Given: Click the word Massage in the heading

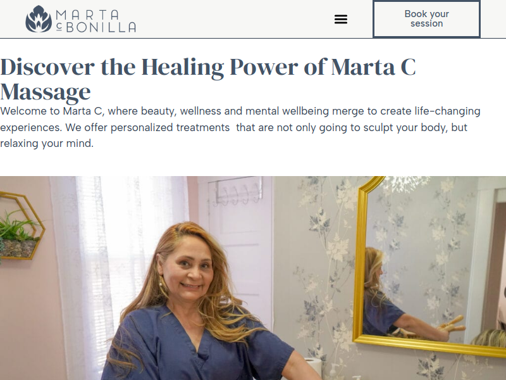Looking at the screenshot, I should (46, 92).
